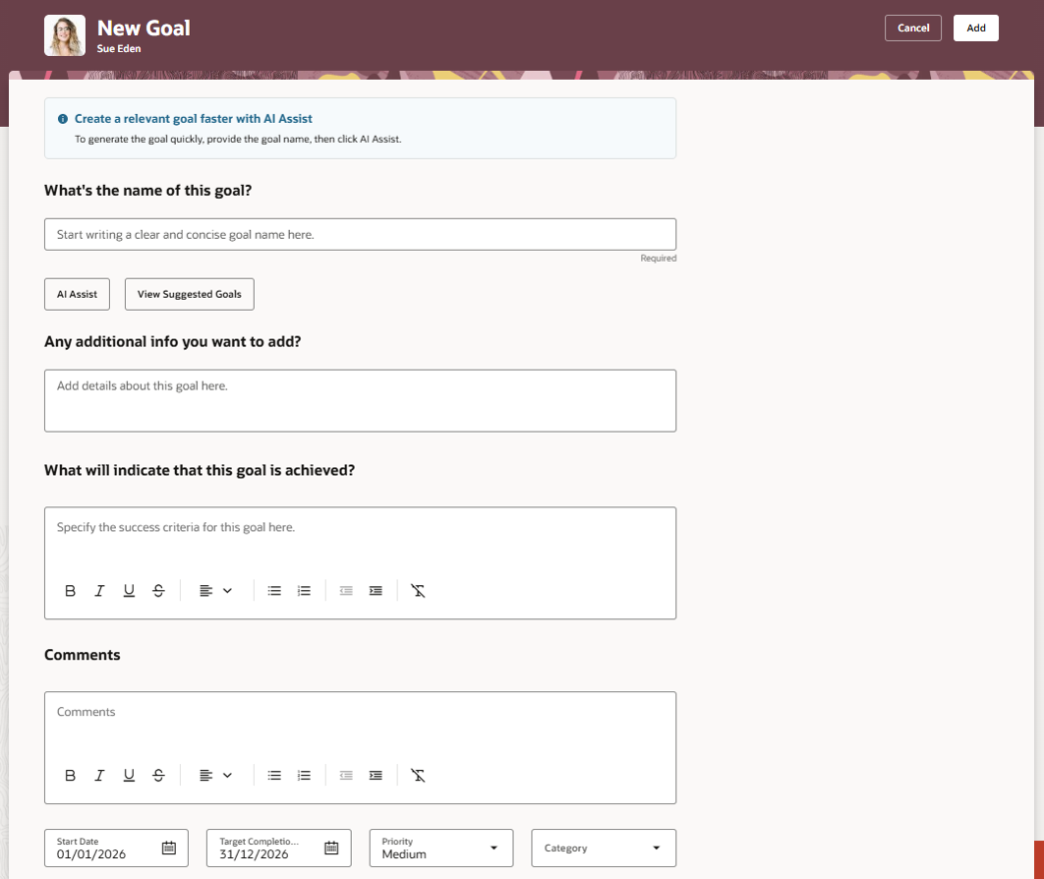Image resolution: width=1044 pixels, height=879 pixels.
Task: Clear formatting in success criteria editor
Action: point(418,591)
